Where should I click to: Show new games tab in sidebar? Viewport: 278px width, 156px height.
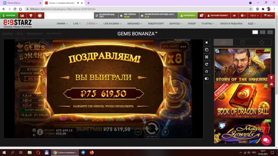coord(224,42)
